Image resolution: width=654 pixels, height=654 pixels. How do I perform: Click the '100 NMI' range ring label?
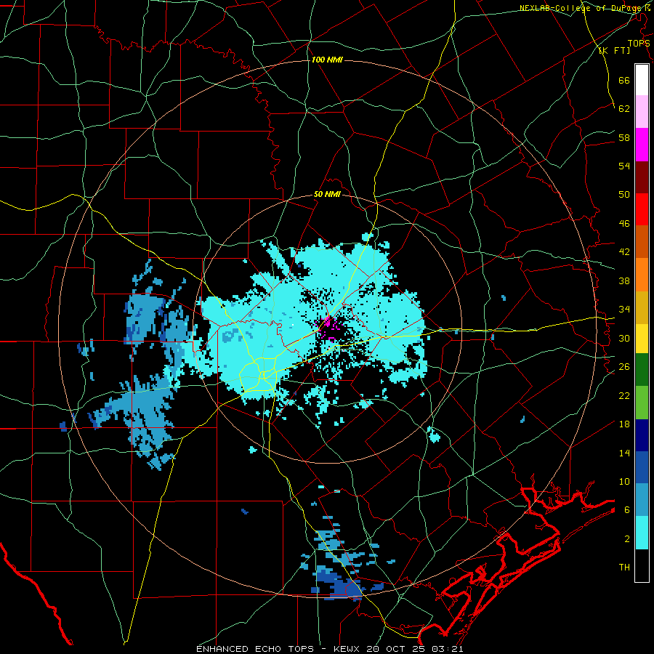(x=327, y=60)
